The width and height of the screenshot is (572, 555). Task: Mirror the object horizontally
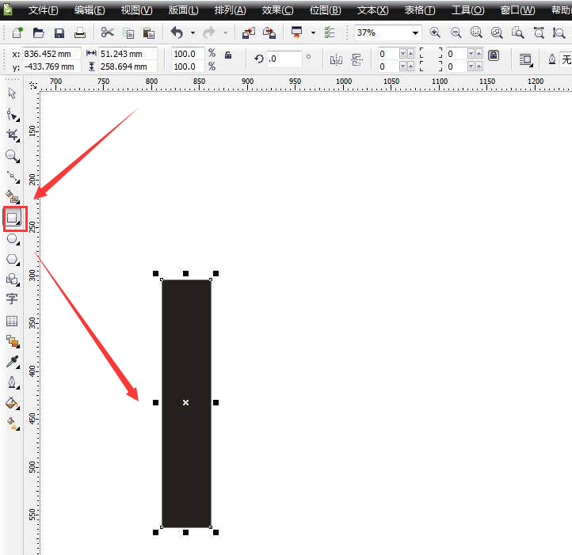pyautogui.click(x=336, y=60)
